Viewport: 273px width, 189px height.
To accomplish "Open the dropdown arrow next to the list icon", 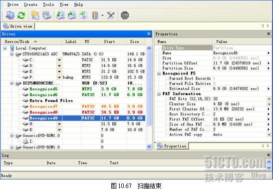I will 102,15.
